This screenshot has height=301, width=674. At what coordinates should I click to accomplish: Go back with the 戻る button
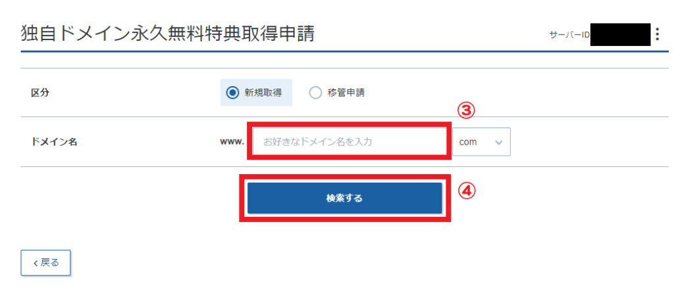tap(45, 263)
